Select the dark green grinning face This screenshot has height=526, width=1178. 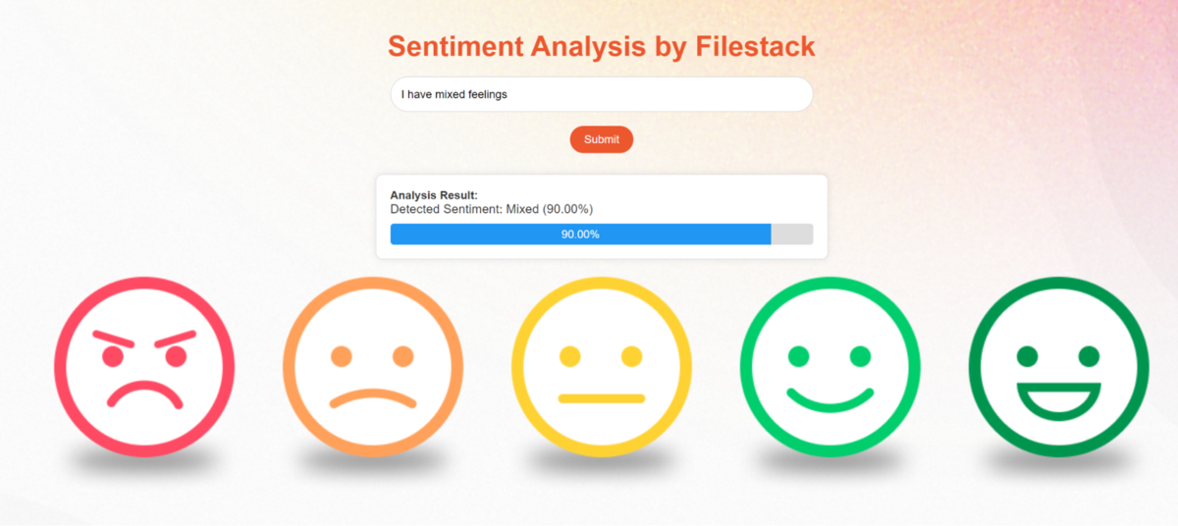point(1058,366)
